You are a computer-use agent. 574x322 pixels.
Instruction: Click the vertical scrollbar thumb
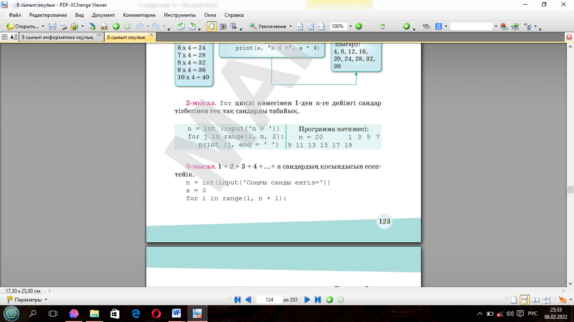570,190
